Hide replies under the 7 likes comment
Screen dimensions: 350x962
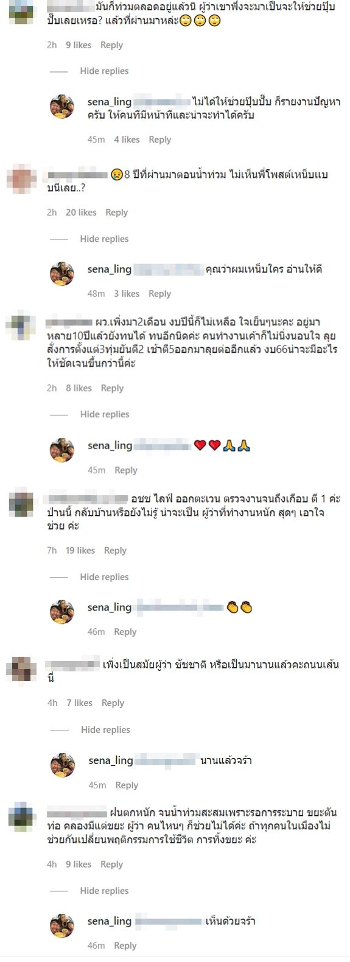pos(105,730)
